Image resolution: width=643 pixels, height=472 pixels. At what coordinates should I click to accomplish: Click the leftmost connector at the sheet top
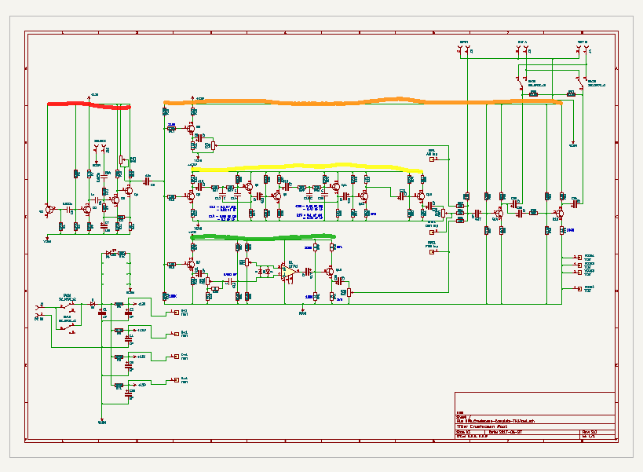point(463,50)
